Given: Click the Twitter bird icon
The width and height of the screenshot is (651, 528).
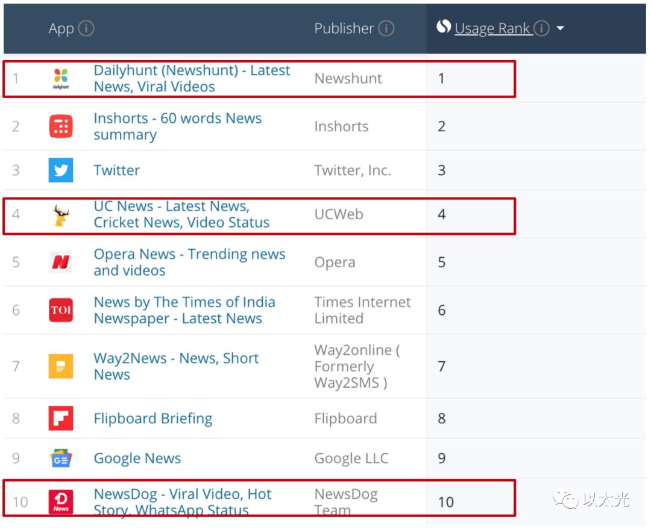Looking at the screenshot, I should coord(61,170).
